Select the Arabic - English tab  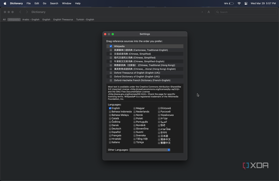click(31, 20)
